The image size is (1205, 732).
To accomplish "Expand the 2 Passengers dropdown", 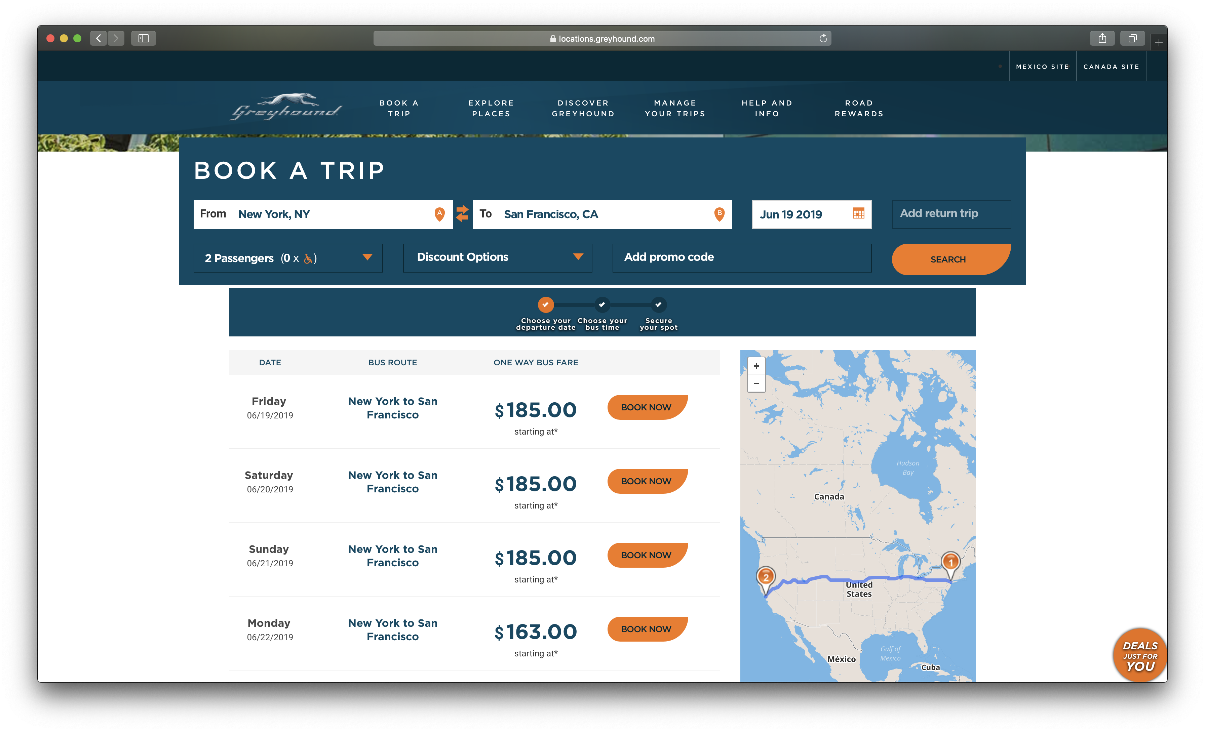I will tap(288, 258).
